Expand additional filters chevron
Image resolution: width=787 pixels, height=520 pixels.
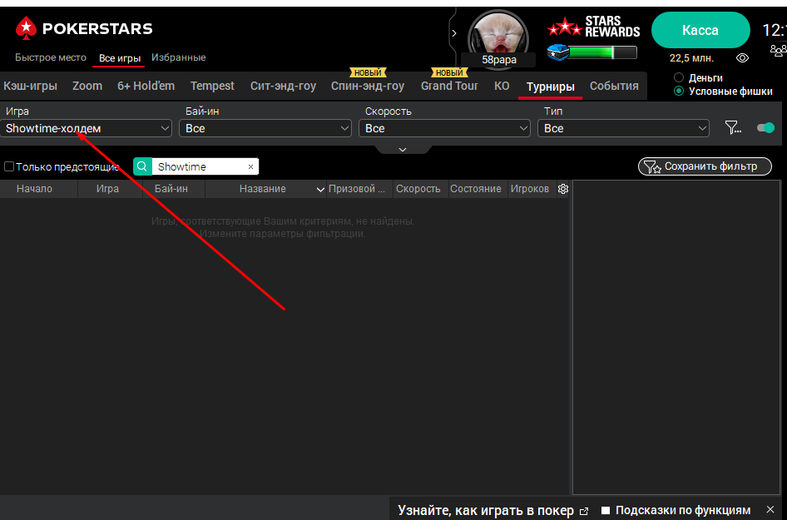point(403,150)
